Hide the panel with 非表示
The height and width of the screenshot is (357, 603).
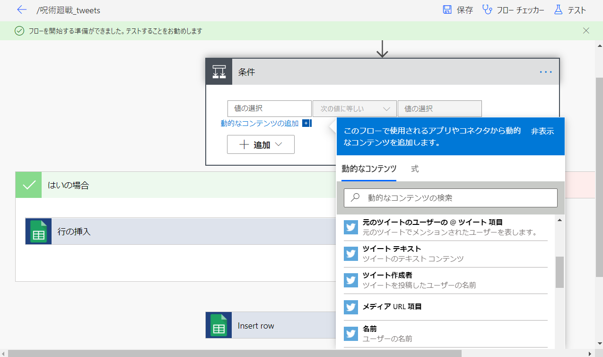click(x=542, y=131)
